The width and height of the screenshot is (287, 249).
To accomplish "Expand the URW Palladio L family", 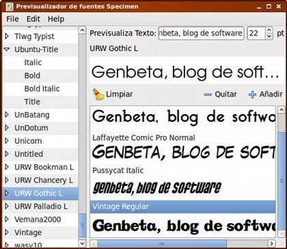I will (7, 207).
